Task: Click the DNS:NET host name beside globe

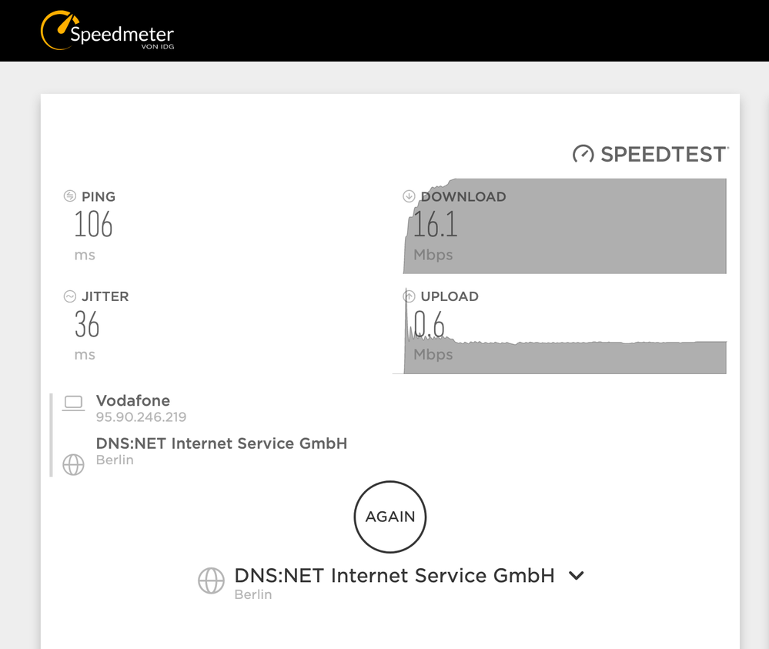Action: [222, 443]
